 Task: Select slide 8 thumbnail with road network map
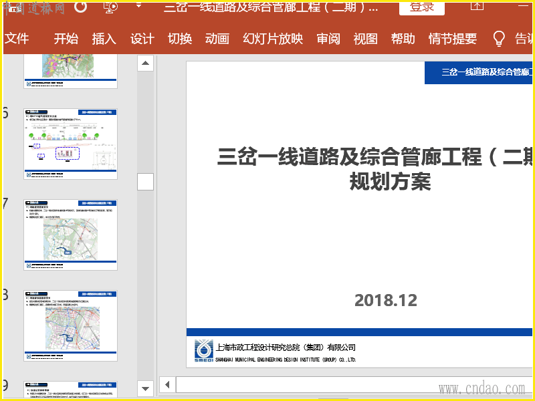[71, 325]
